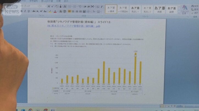
Task: Click the enclosed characters icon
Action: pyautogui.click(x=65, y=12)
